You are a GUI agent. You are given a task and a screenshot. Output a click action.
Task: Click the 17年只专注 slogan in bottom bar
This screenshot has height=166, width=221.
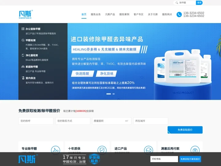(74, 160)
